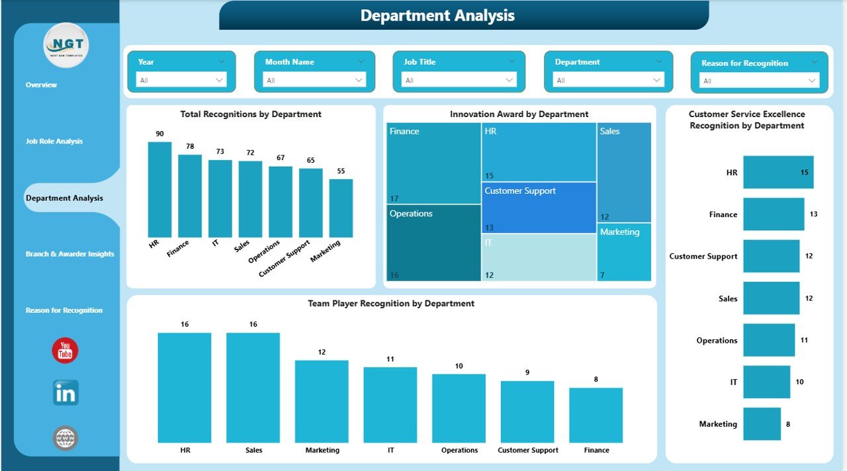Screen dimensions: 847x471
Task: Click the Operations bar in Team Player chart
Action: pyautogui.click(x=459, y=407)
